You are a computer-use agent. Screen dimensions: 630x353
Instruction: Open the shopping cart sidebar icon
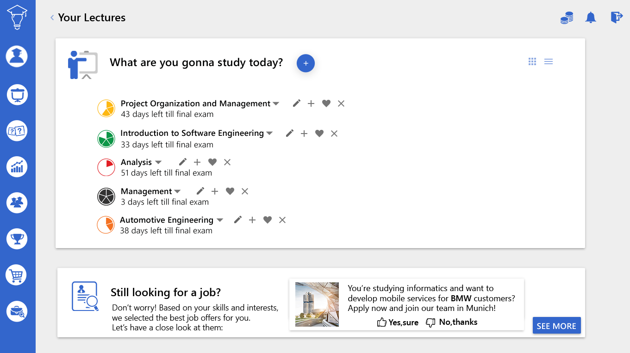tap(17, 275)
